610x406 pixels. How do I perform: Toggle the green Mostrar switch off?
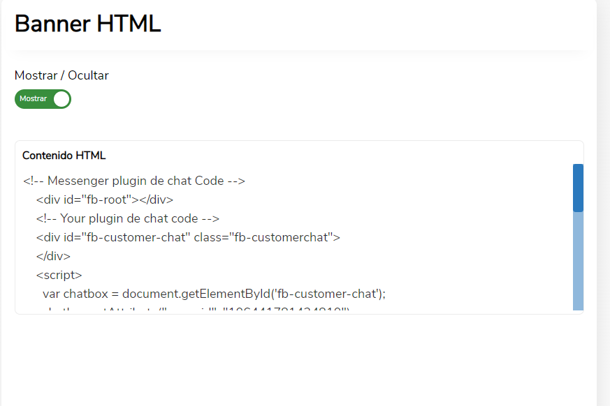click(x=43, y=99)
